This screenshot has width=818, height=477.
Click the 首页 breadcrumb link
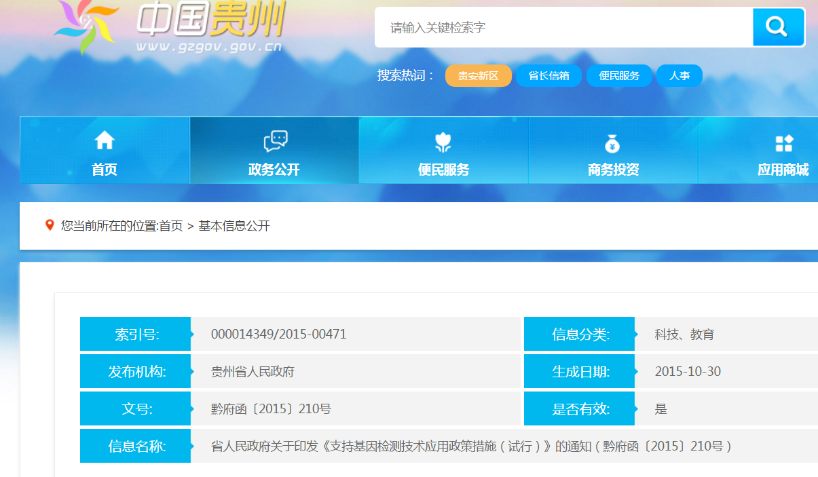coord(171,226)
